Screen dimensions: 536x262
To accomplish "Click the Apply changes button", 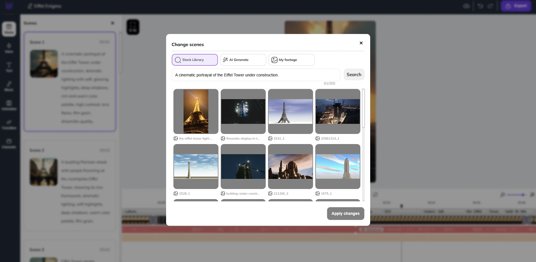I will point(345,213).
